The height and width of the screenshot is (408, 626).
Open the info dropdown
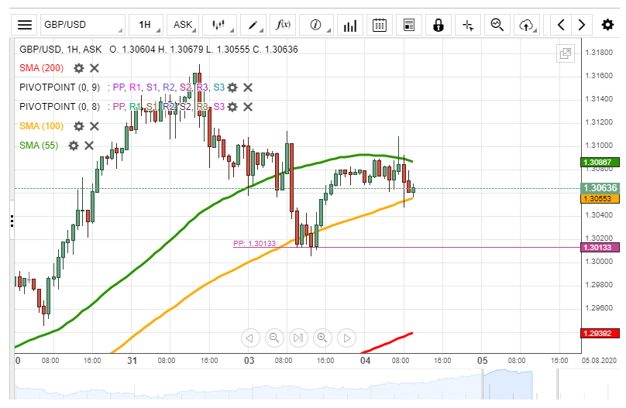pos(317,25)
